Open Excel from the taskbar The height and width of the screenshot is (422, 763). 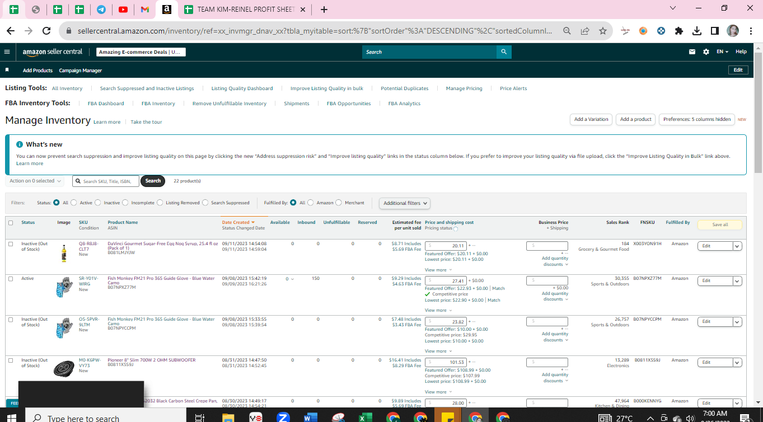click(x=365, y=418)
